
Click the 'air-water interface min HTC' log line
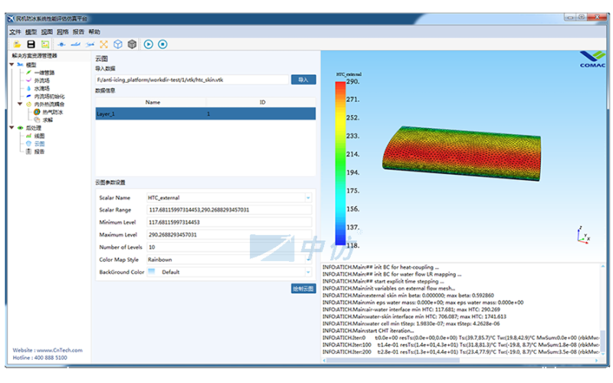point(411,309)
